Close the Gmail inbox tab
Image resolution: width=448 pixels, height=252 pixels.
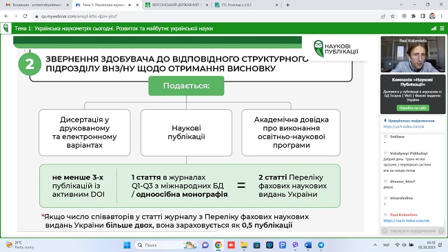[68, 5]
